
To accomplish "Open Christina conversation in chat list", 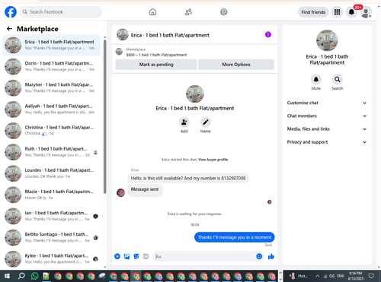I will (x=52, y=131).
